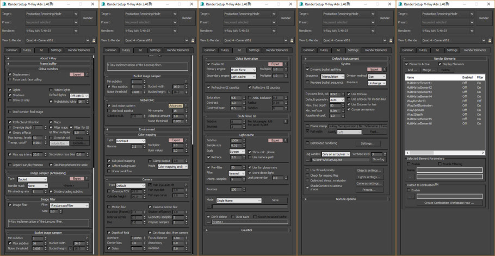Open V-Ray tab in Settings tab window
This screenshot has width=495, height=256.
(324, 50)
